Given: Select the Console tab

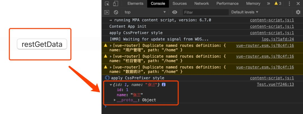Looking at the screenshot, I should pyautogui.click(x=158, y=3).
